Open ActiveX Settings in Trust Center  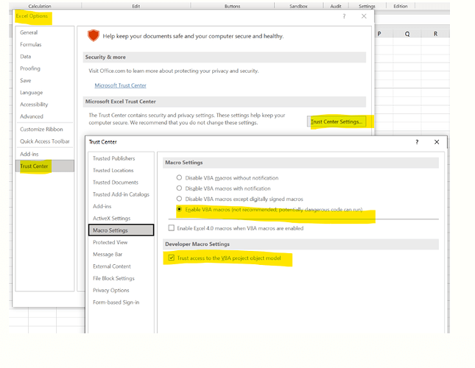click(x=111, y=218)
